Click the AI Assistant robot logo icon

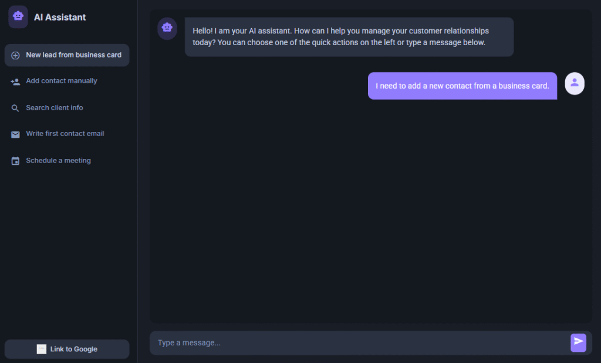pos(18,16)
